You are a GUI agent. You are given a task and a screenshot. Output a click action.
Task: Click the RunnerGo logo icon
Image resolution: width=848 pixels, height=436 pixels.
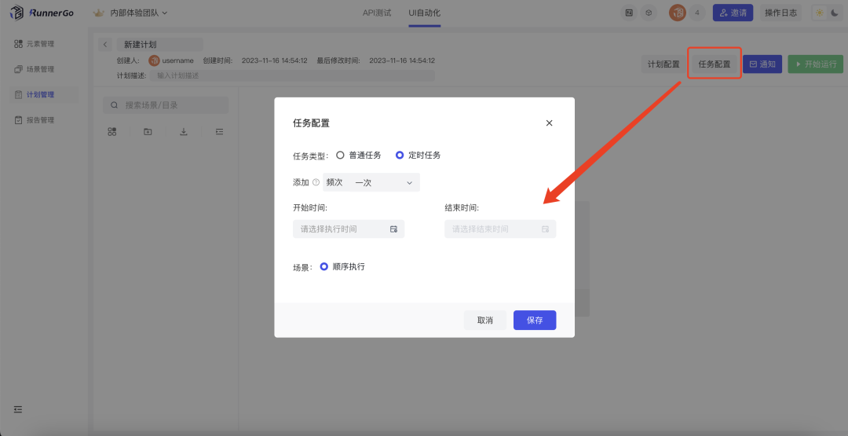click(x=16, y=13)
